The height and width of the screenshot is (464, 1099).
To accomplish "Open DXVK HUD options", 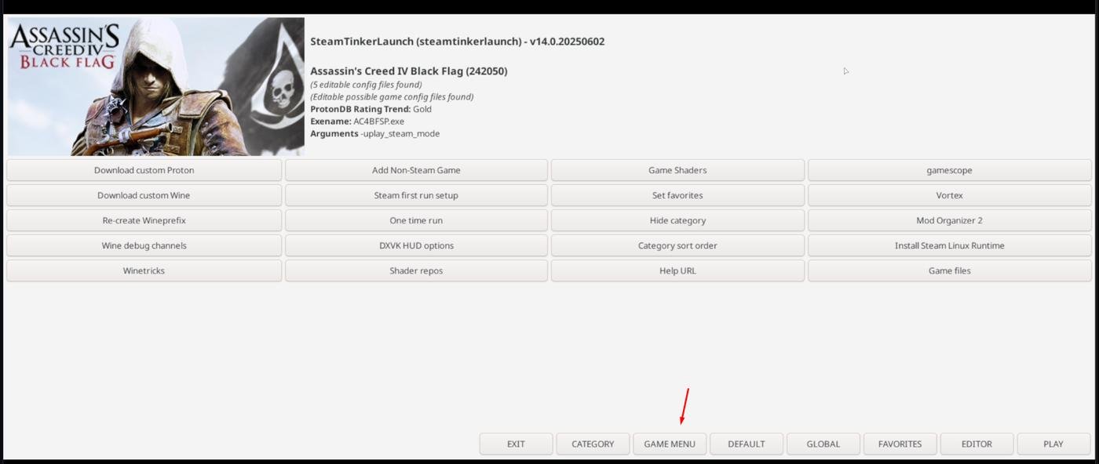I will click(416, 245).
